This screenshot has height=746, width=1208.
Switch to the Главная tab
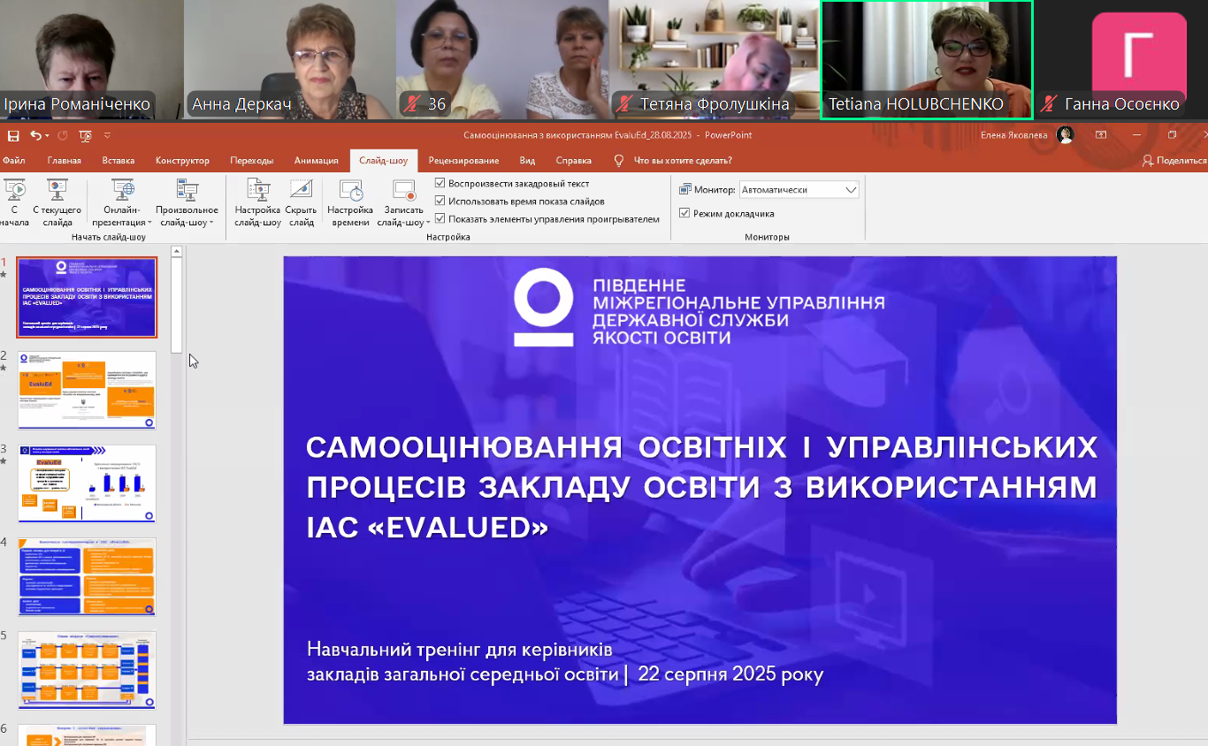tap(65, 161)
